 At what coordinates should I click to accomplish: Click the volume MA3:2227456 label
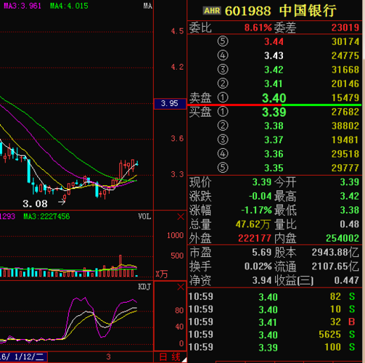pos(46,216)
